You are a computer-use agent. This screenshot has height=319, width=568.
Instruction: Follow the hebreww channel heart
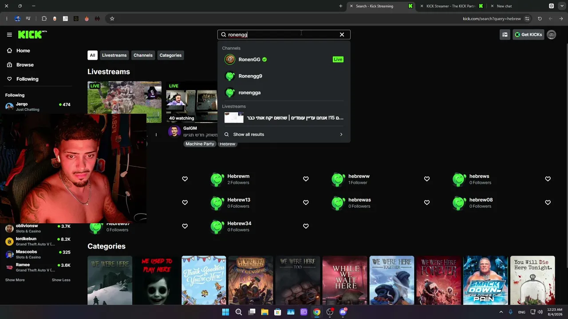click(427, 179)
